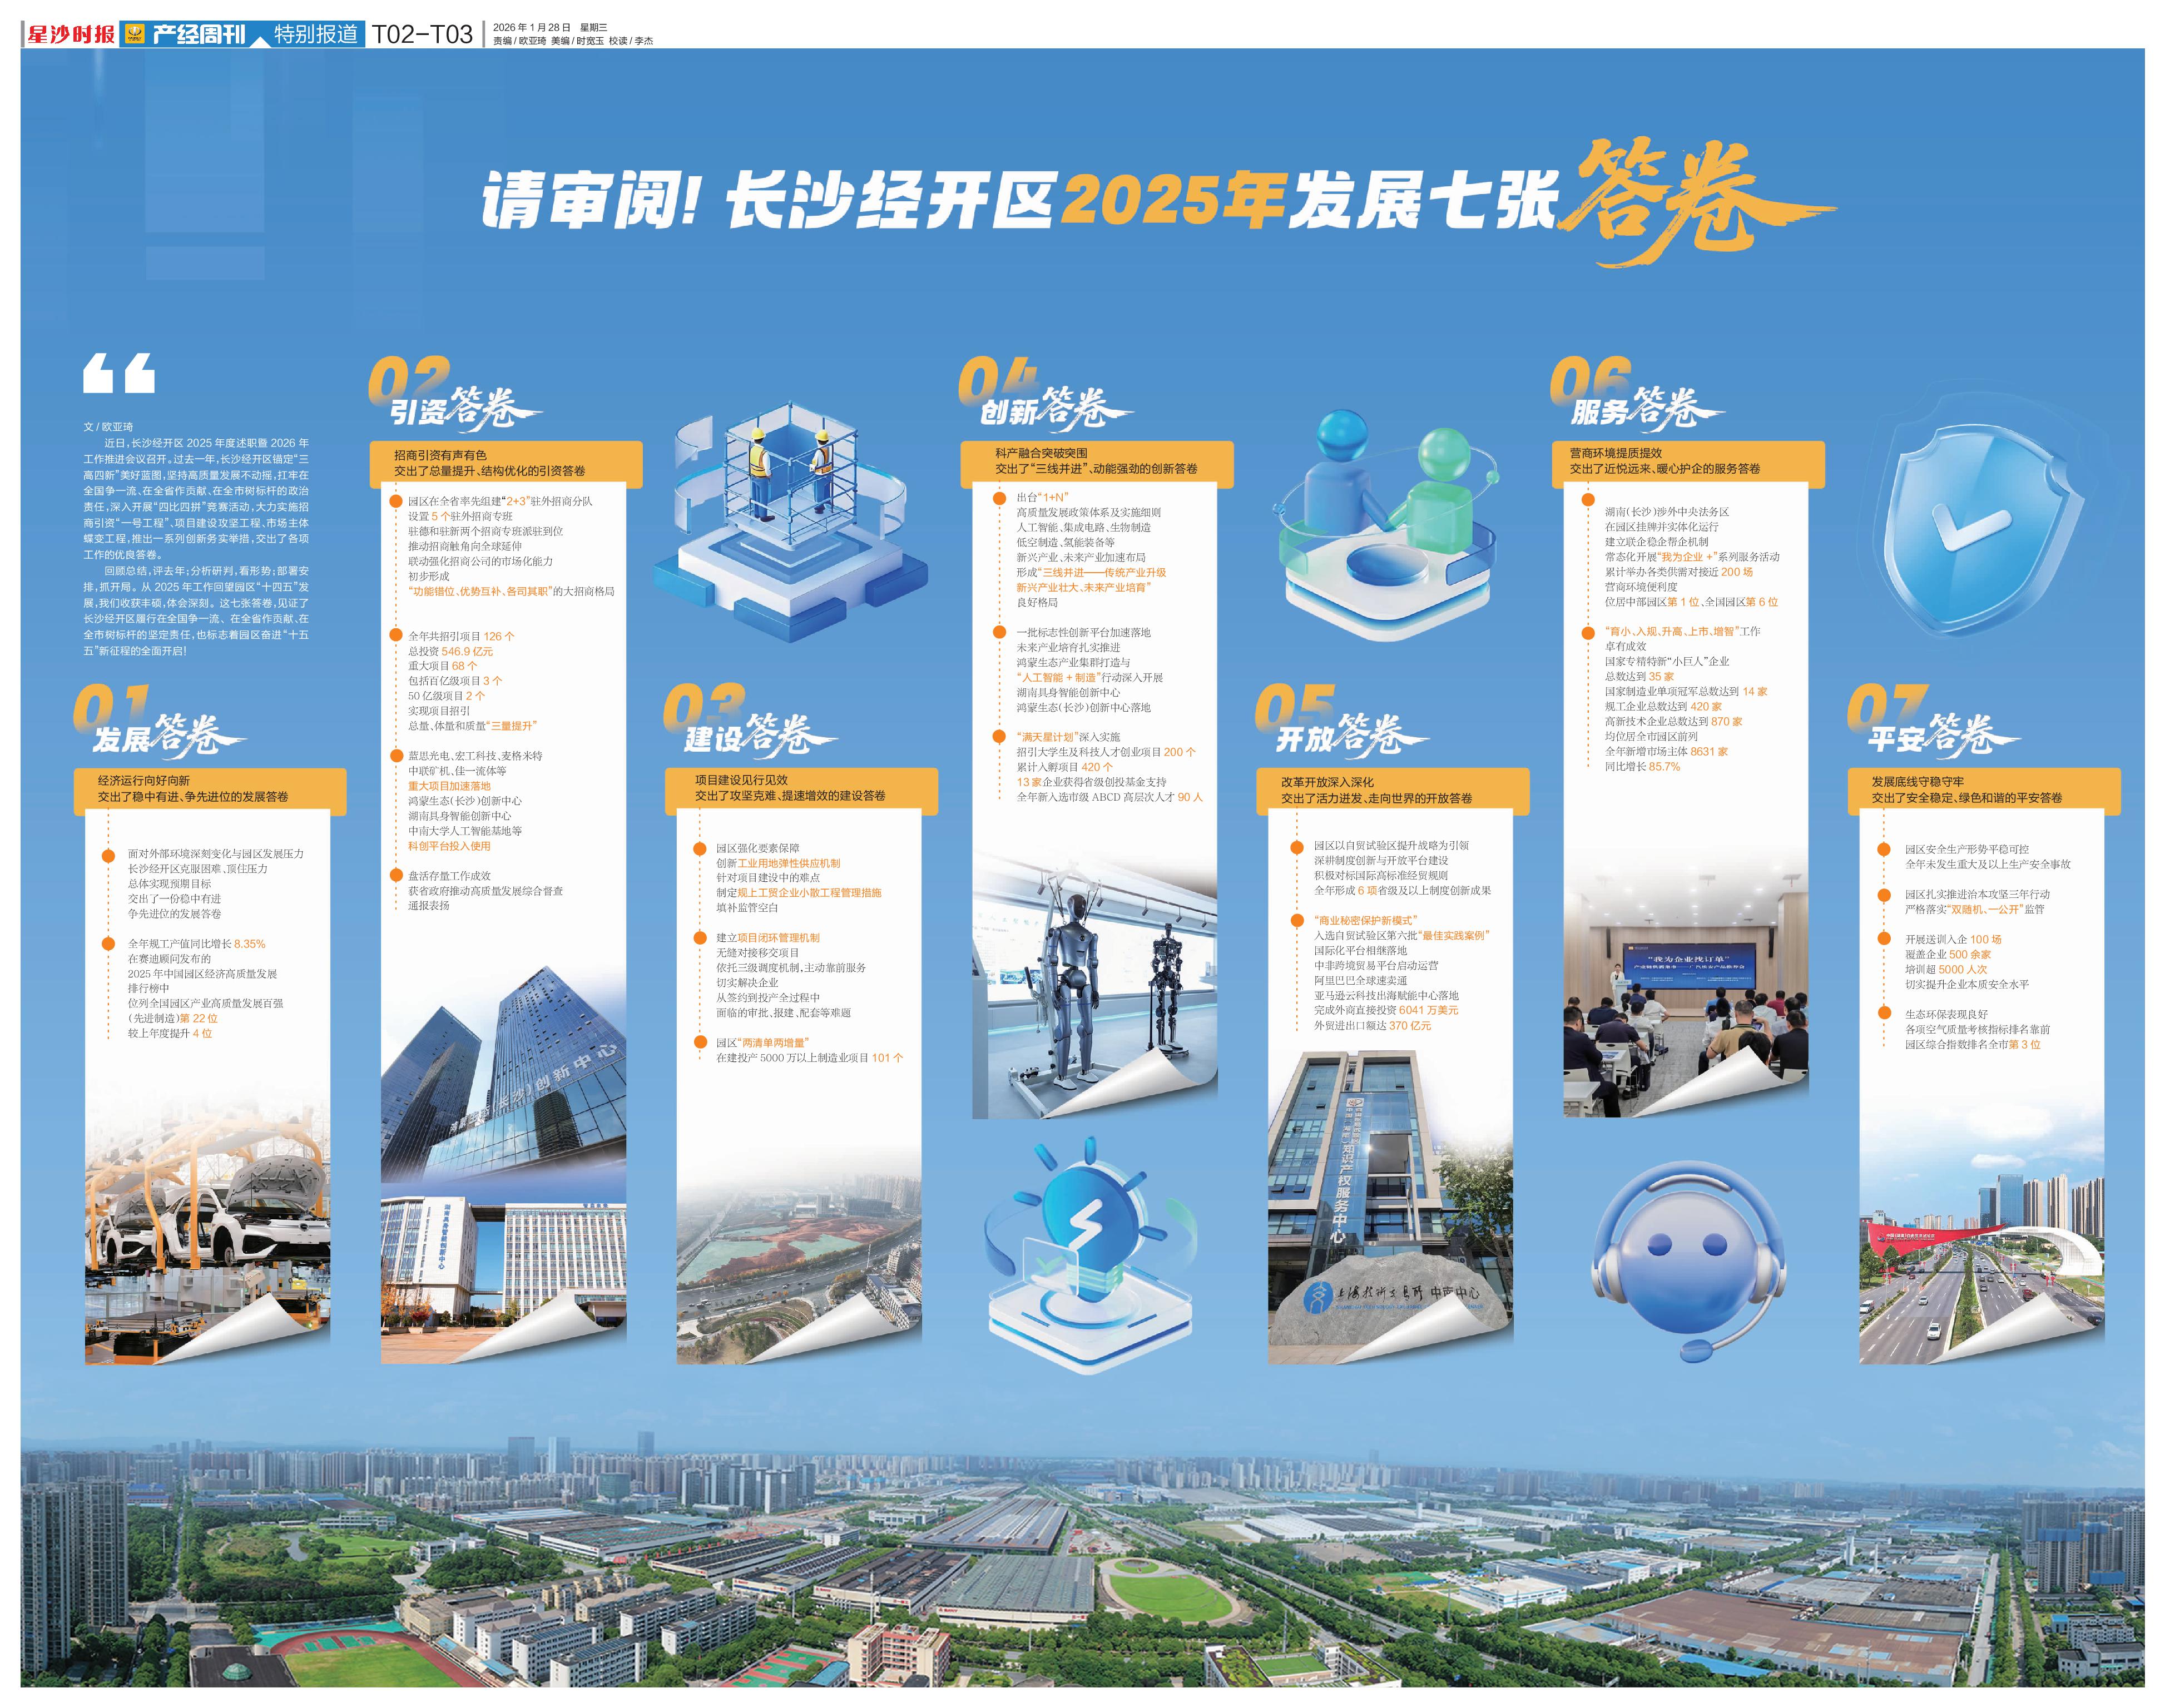Click the headset robot face illustration
Viewport: 2160px width, 1708px height.
[x=1687, y=1262]
